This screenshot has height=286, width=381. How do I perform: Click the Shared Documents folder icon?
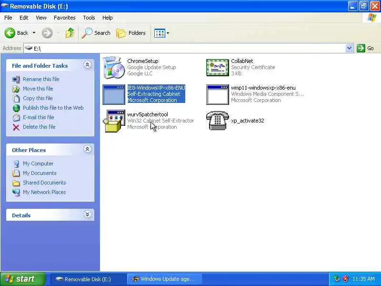(16, 183)
